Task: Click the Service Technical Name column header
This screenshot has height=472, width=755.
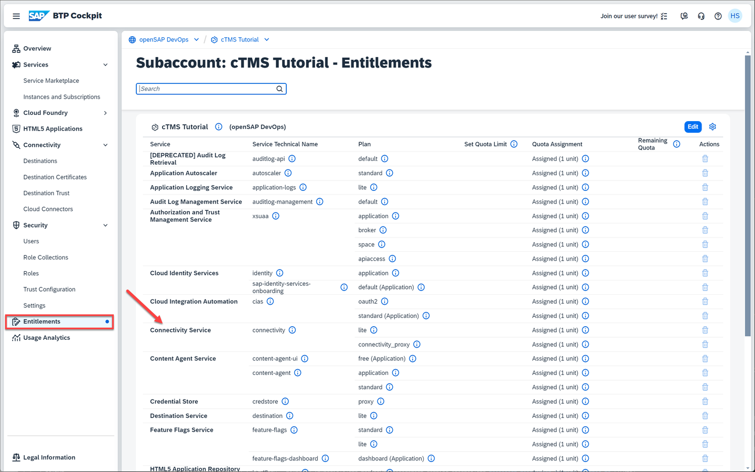Action: pos(285,144)
